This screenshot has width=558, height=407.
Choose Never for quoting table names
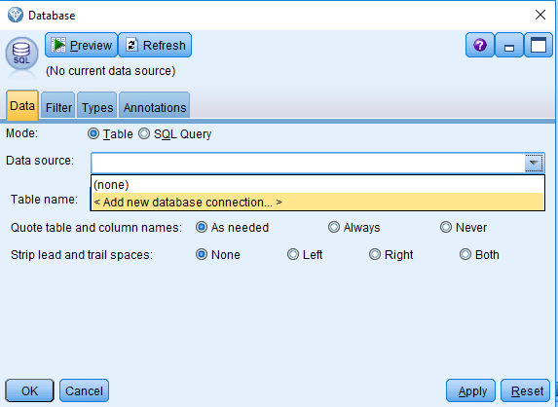coord(446,227)
